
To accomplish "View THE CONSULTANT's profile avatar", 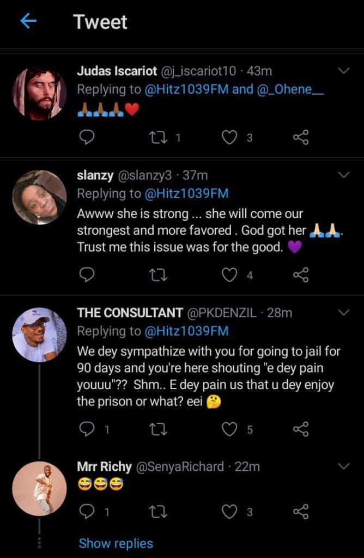I will tap(39, 334).
